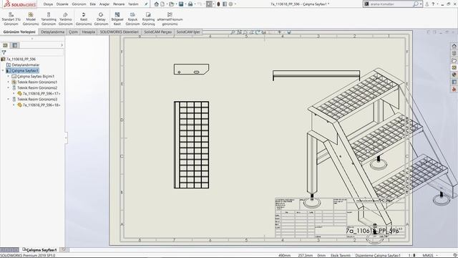
Task: Open the command search dropdown arrow
Action: pos(421,4)
